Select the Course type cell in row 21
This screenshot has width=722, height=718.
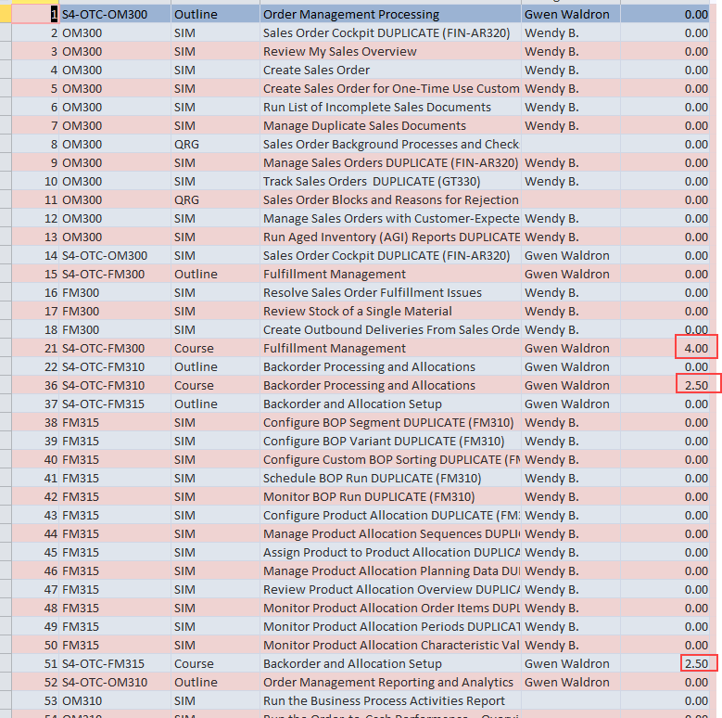(216, 349)
